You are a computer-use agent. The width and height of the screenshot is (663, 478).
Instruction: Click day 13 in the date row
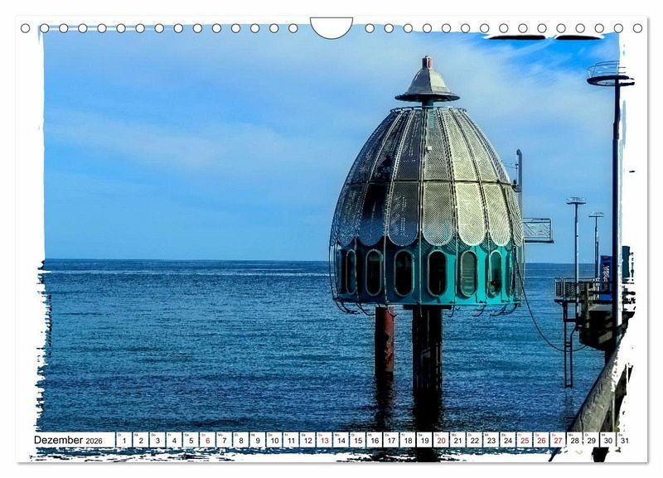324,441
